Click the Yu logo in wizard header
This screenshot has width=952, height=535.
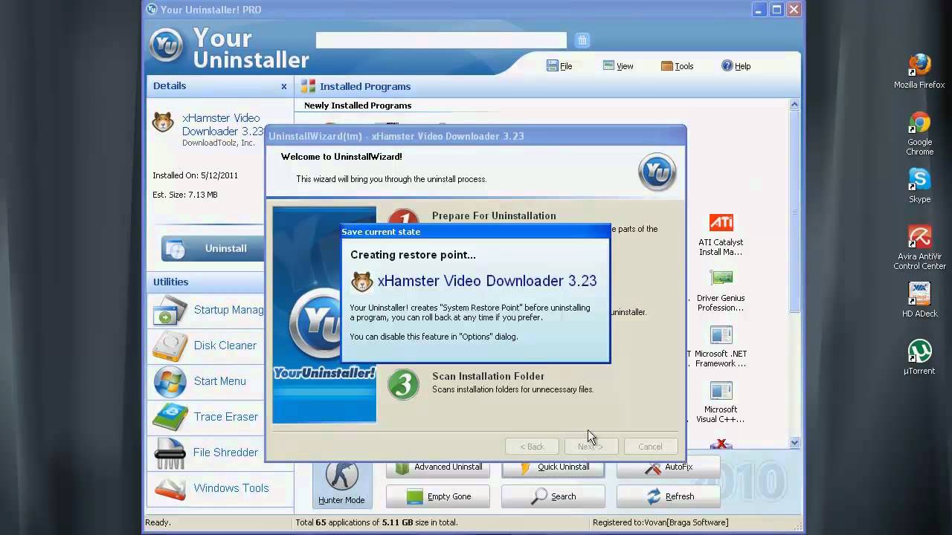coord(657,172)
